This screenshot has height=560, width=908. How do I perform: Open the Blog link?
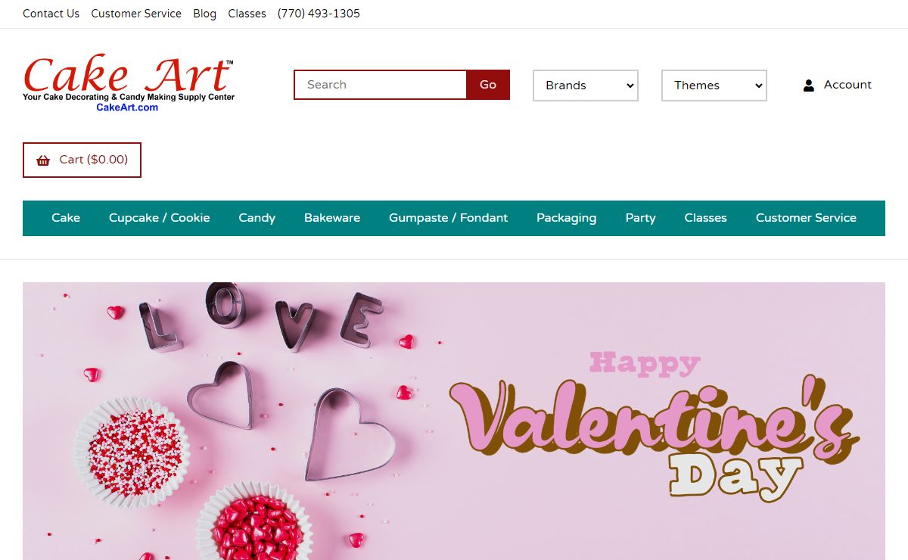tap(204, 14)
